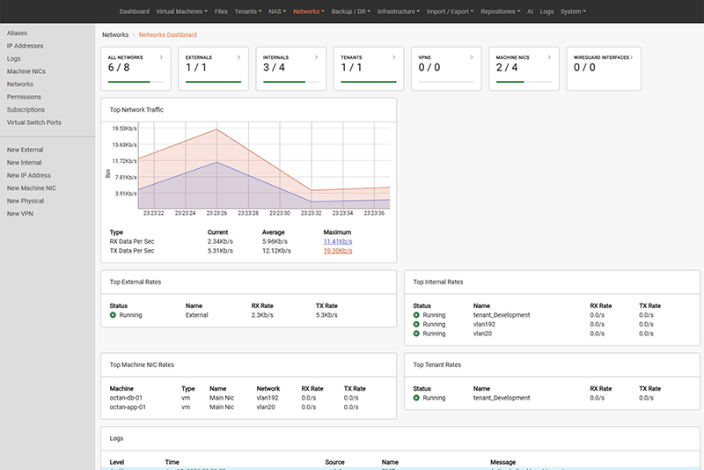Screen dimensions: 704x470
Task: Expand the Import / Export dropdown menu
Action: pos(450,11)
